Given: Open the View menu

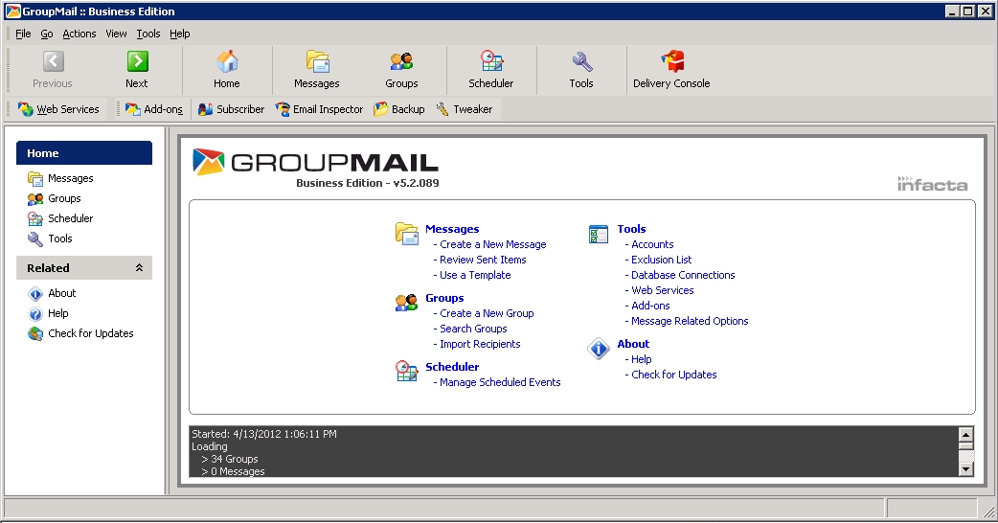Looking at the screenshot, I should pyautogui.click(x=116, y=34).
